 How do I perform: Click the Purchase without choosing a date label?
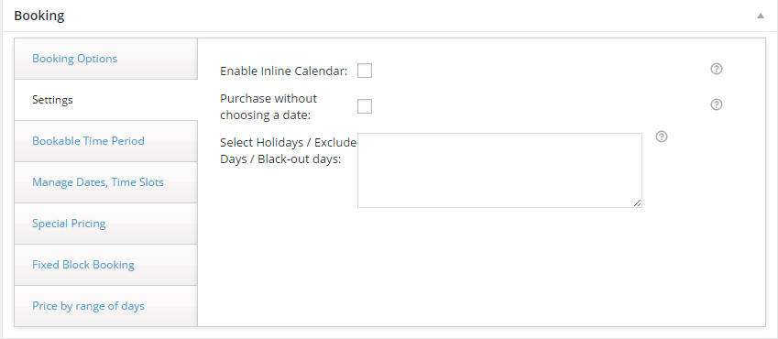point(268,106)
